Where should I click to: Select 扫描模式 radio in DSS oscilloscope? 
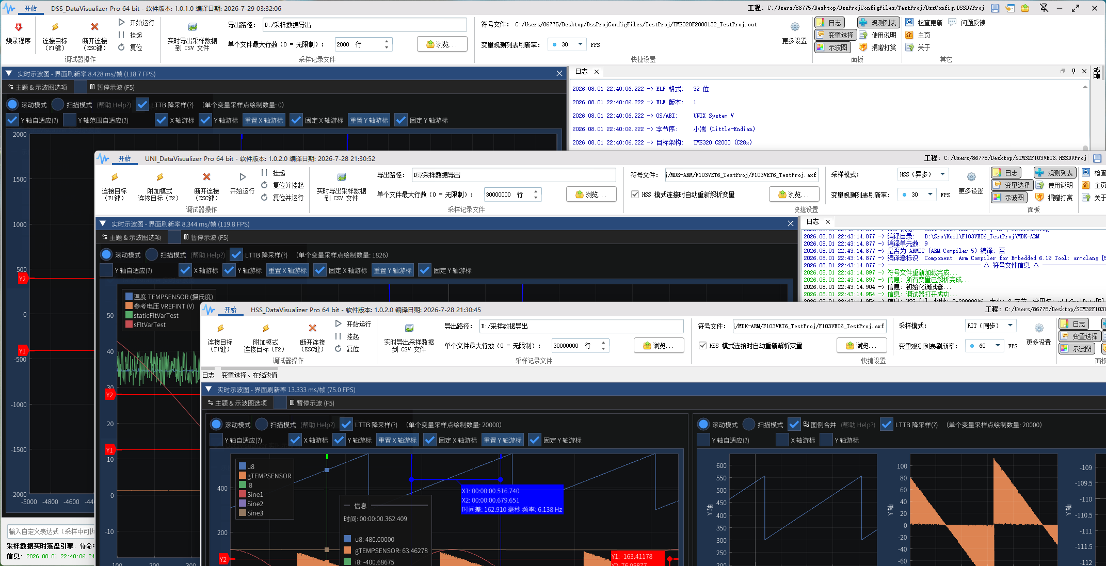click(58, 105)
